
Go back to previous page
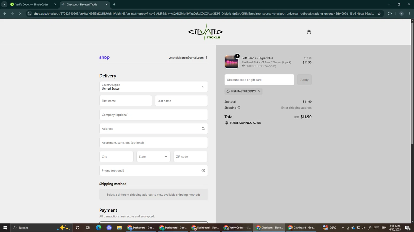pyautogui.click(x=5, y=13)
